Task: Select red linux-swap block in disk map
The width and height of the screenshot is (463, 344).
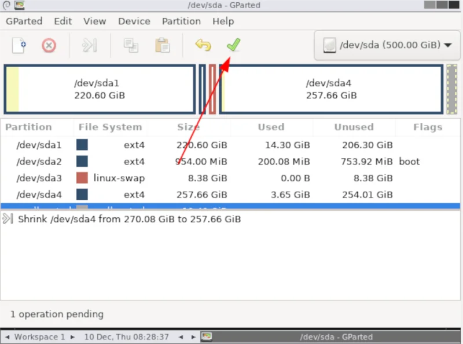Action: (x=212, y=89)
